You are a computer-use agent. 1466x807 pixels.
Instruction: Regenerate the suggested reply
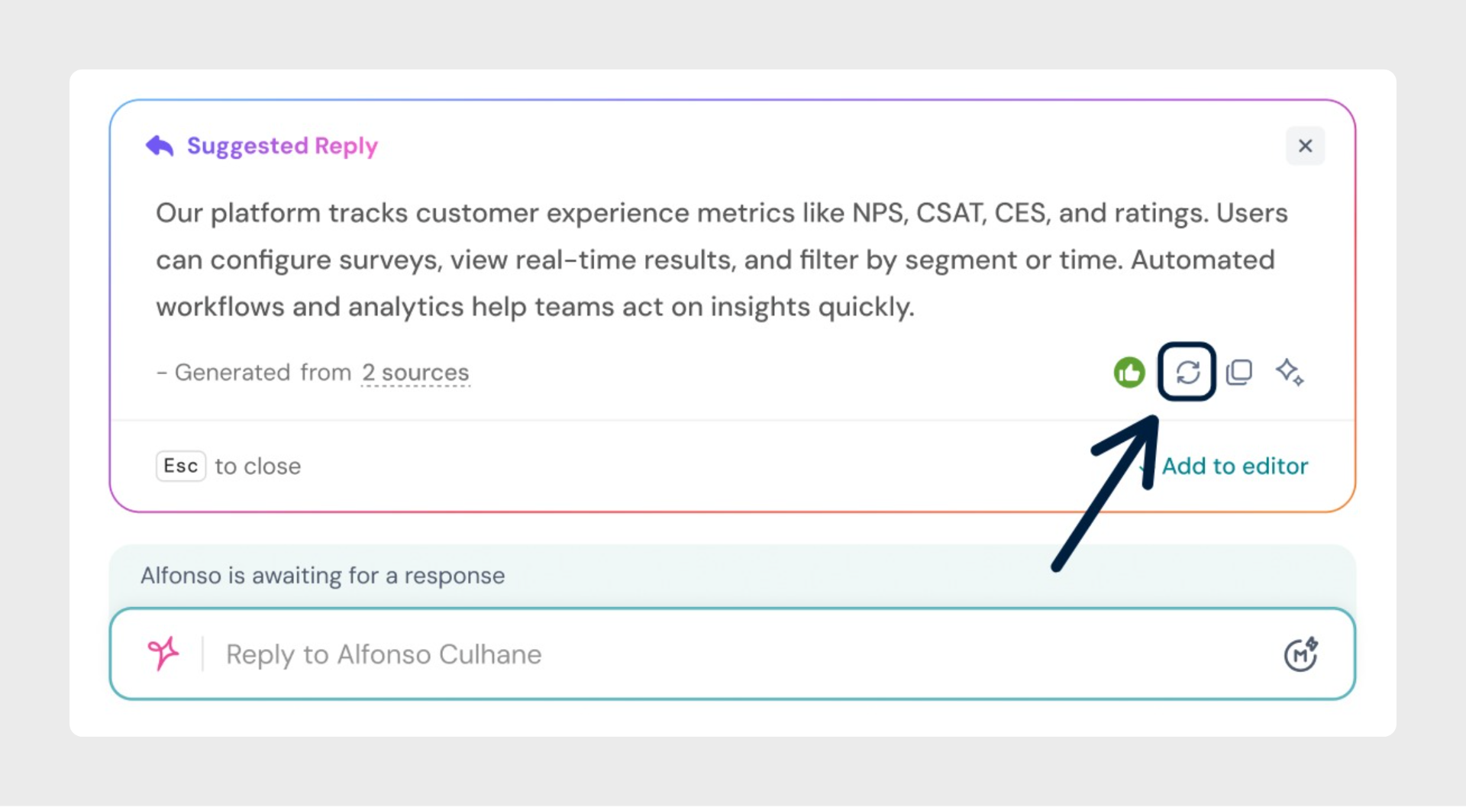coord(1187,373)
